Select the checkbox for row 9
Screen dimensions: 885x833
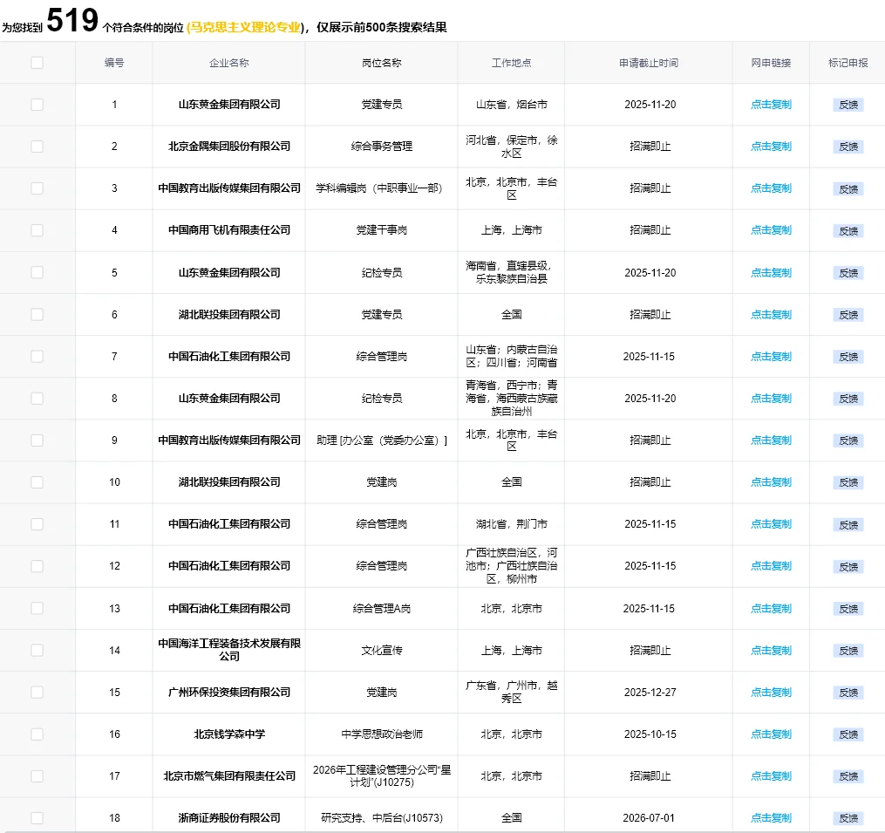click(x=37, y=440)
